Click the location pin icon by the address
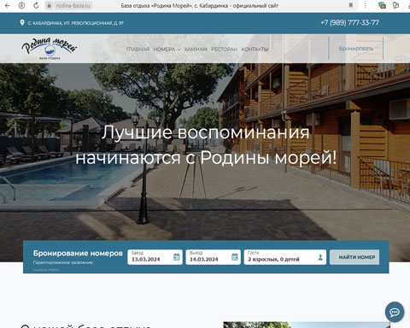The height and width of the screenshot is (328, 410). [22, 22]
